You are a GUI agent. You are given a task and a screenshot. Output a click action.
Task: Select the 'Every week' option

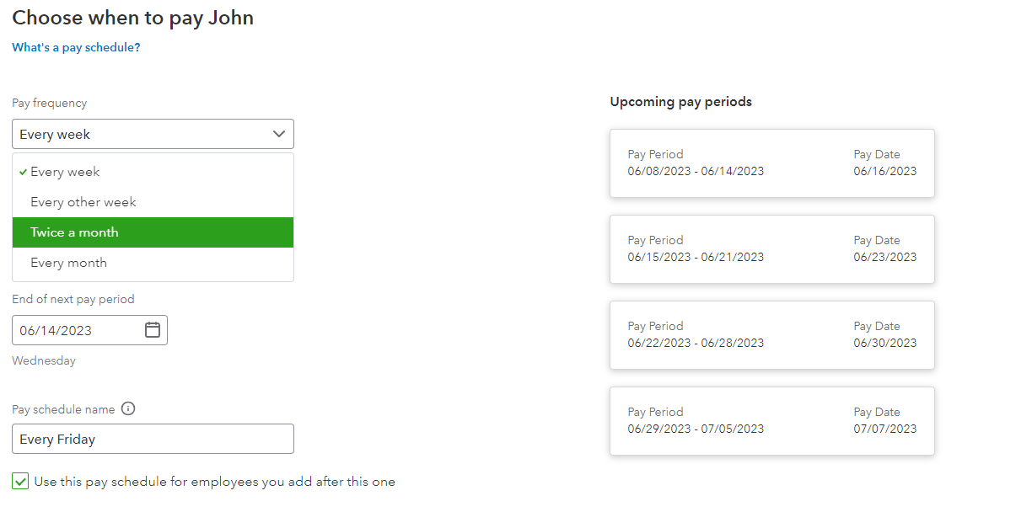click(x=65, y=172)
